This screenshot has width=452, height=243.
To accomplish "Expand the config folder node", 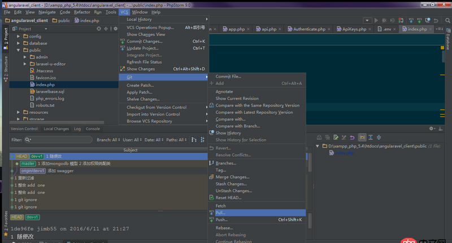I will click(19, 36).
